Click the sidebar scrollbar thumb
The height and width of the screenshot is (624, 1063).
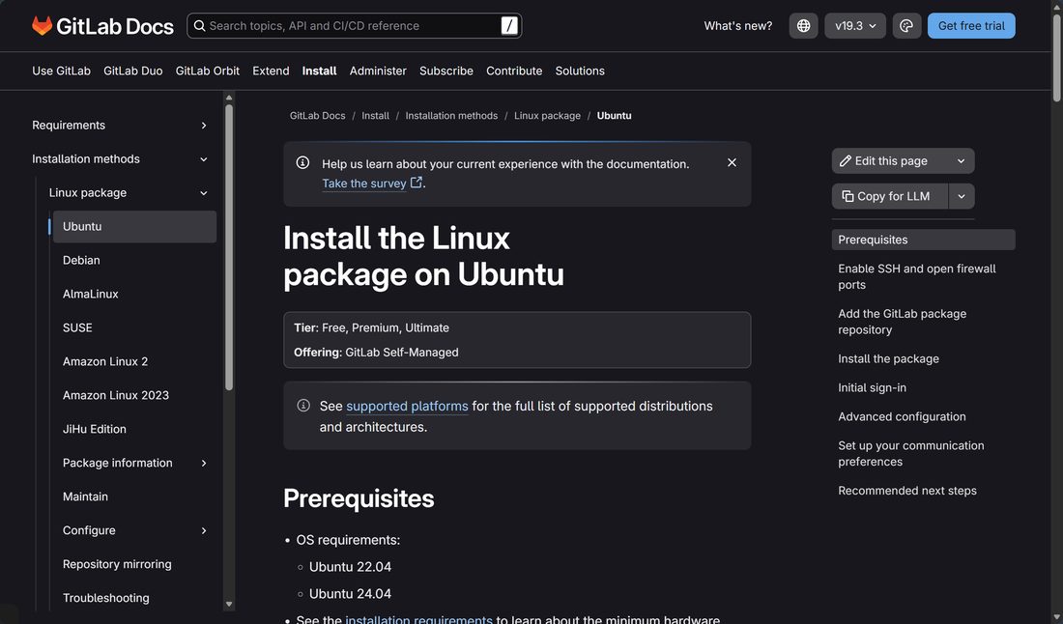229,247
